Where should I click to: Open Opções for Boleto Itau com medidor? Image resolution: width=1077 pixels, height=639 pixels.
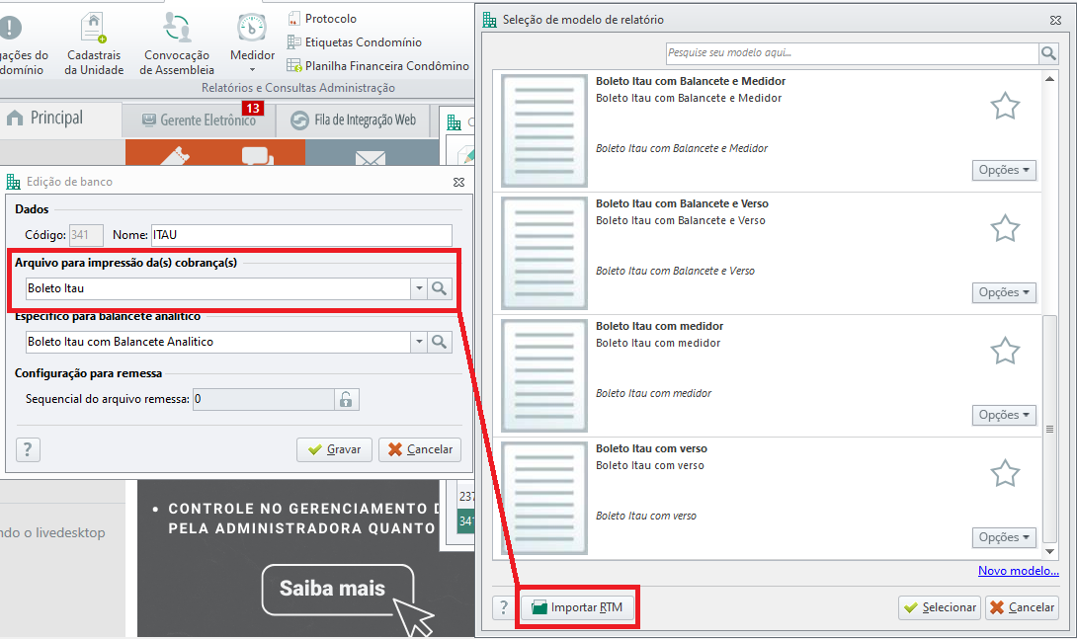(x=1004, y=415)
